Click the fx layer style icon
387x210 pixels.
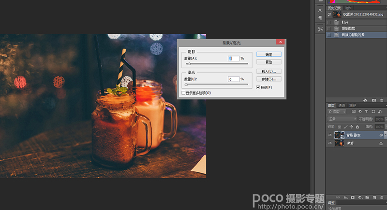pos(345,197)
